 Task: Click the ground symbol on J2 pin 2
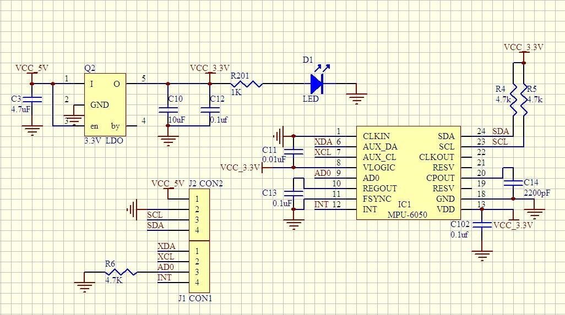132,209
